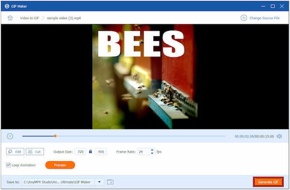
Task: Click the Change Source File plus icon
Action: (x=244, y=18)
